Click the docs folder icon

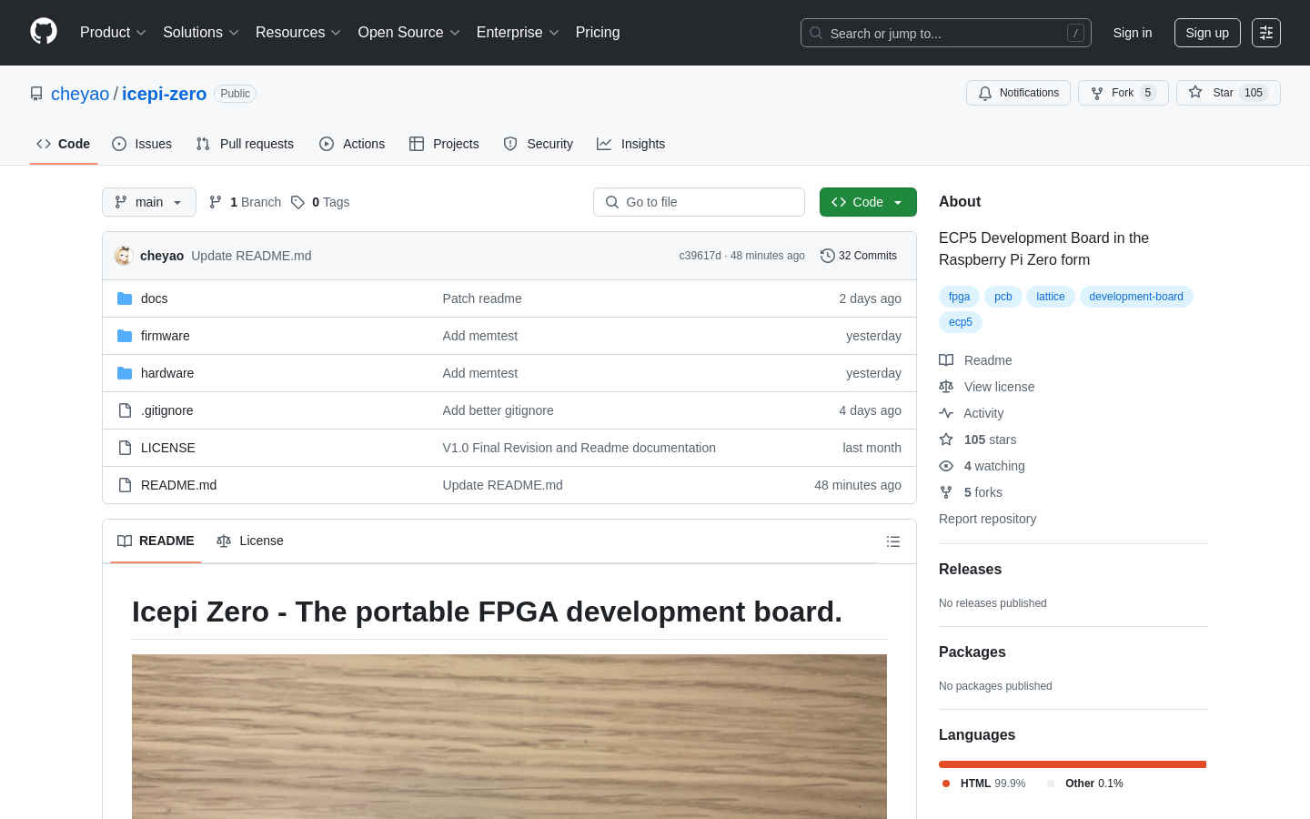pyautogui.click(x=125, y=298)
